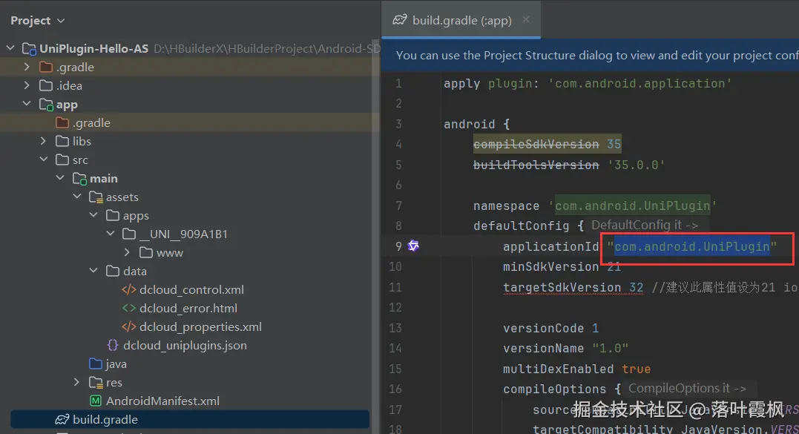Click the UniPlugin-Hello-AS project module icon
799x434 pixels.
click(29, 49)
